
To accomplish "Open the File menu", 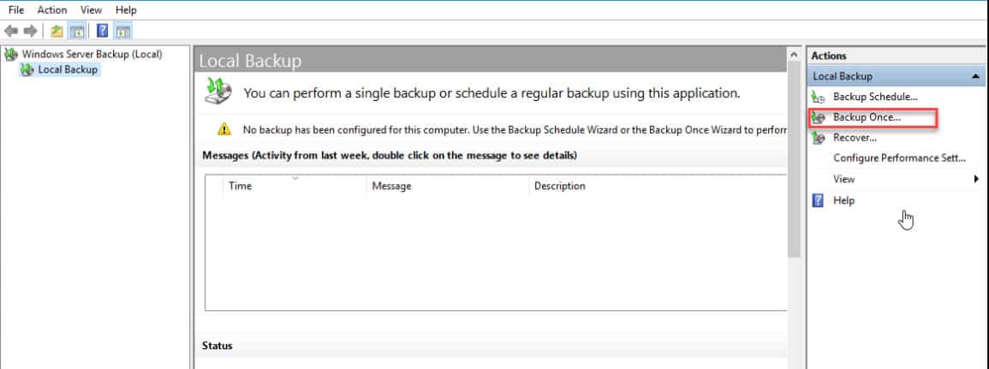I will (x=15, y=10).
